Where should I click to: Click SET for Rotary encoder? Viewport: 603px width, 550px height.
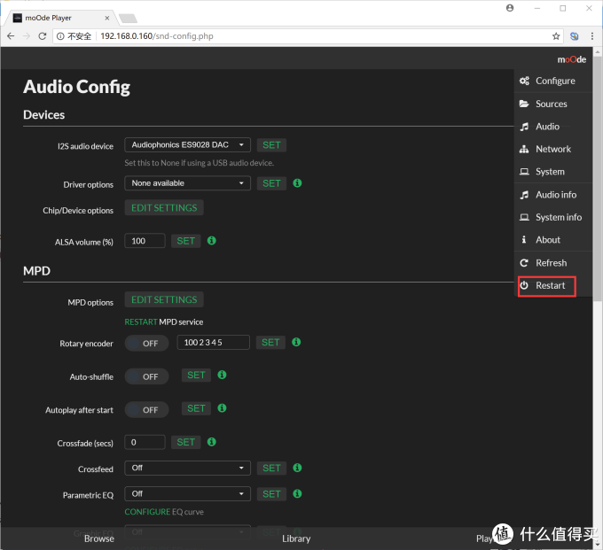(x=270, y=342)
